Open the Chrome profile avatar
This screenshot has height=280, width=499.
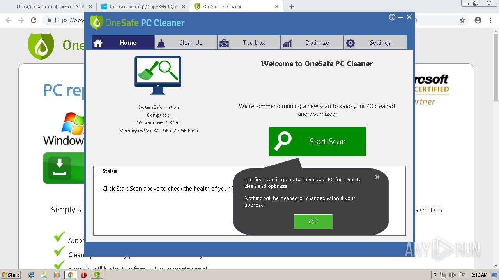pyautogui.click(x=478, y=20)
